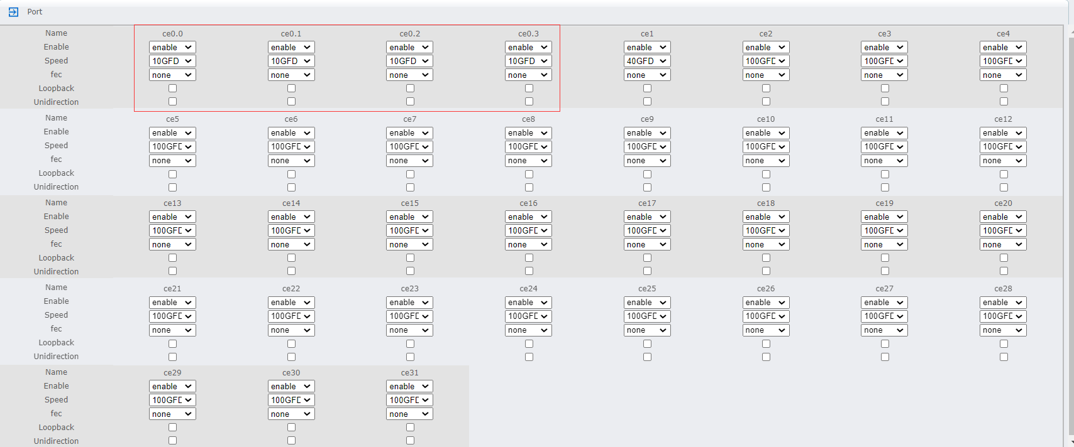
Task: Open Enable dropdown for port ce13
Action: (172, 217)
